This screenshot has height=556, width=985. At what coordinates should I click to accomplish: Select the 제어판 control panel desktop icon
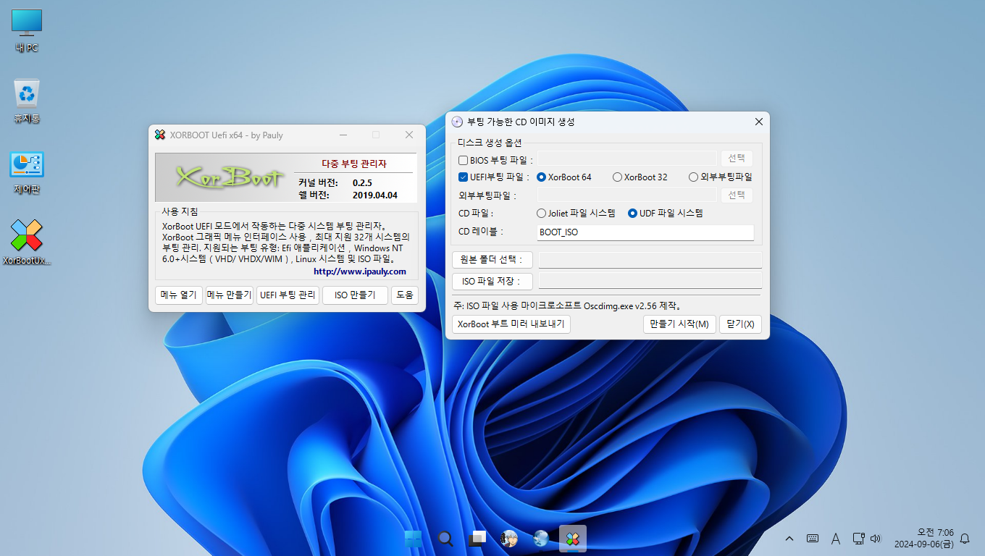point(27,172)
